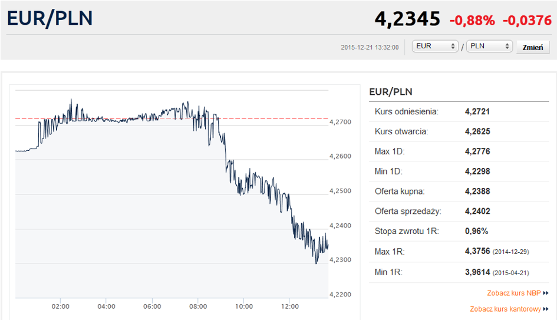Click the timestamp 2015-12-21 13:32:00
The height and width of the screenshot is (320, 557).
[370, 47]
